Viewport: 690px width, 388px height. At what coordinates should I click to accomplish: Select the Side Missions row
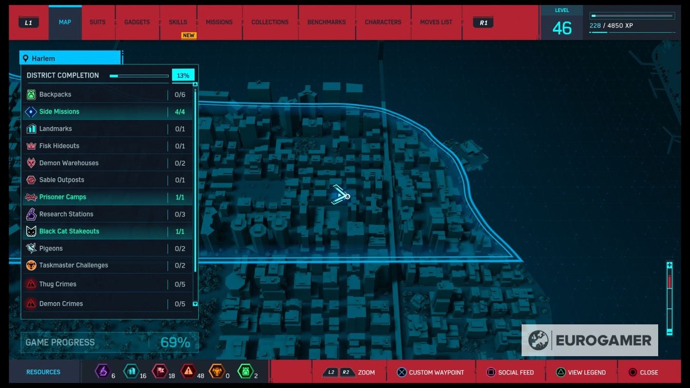107,111
